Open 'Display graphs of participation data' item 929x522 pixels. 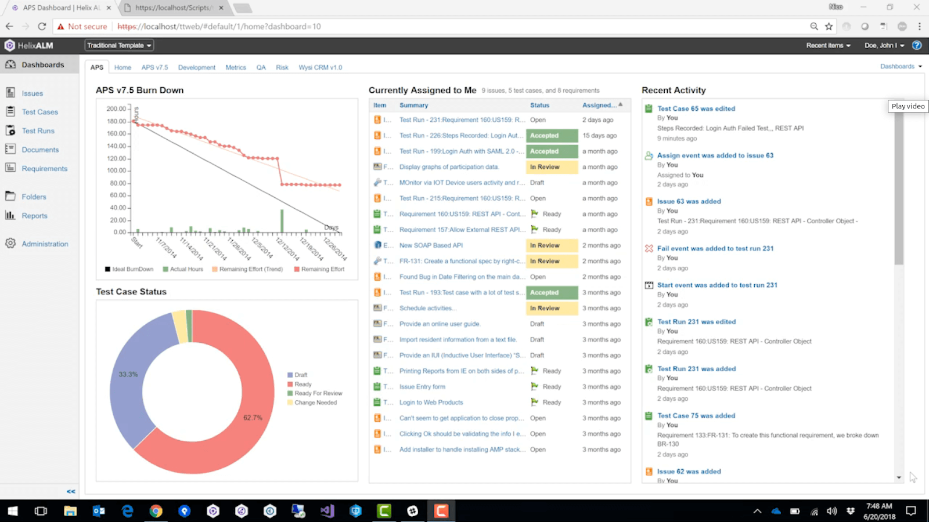pos(449,167)
